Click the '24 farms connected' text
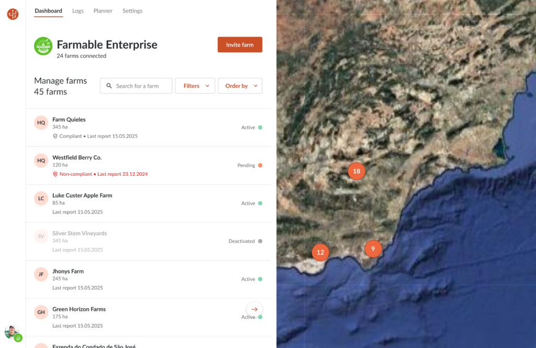Viewport: 536px width, 348px height. point(81,56)
